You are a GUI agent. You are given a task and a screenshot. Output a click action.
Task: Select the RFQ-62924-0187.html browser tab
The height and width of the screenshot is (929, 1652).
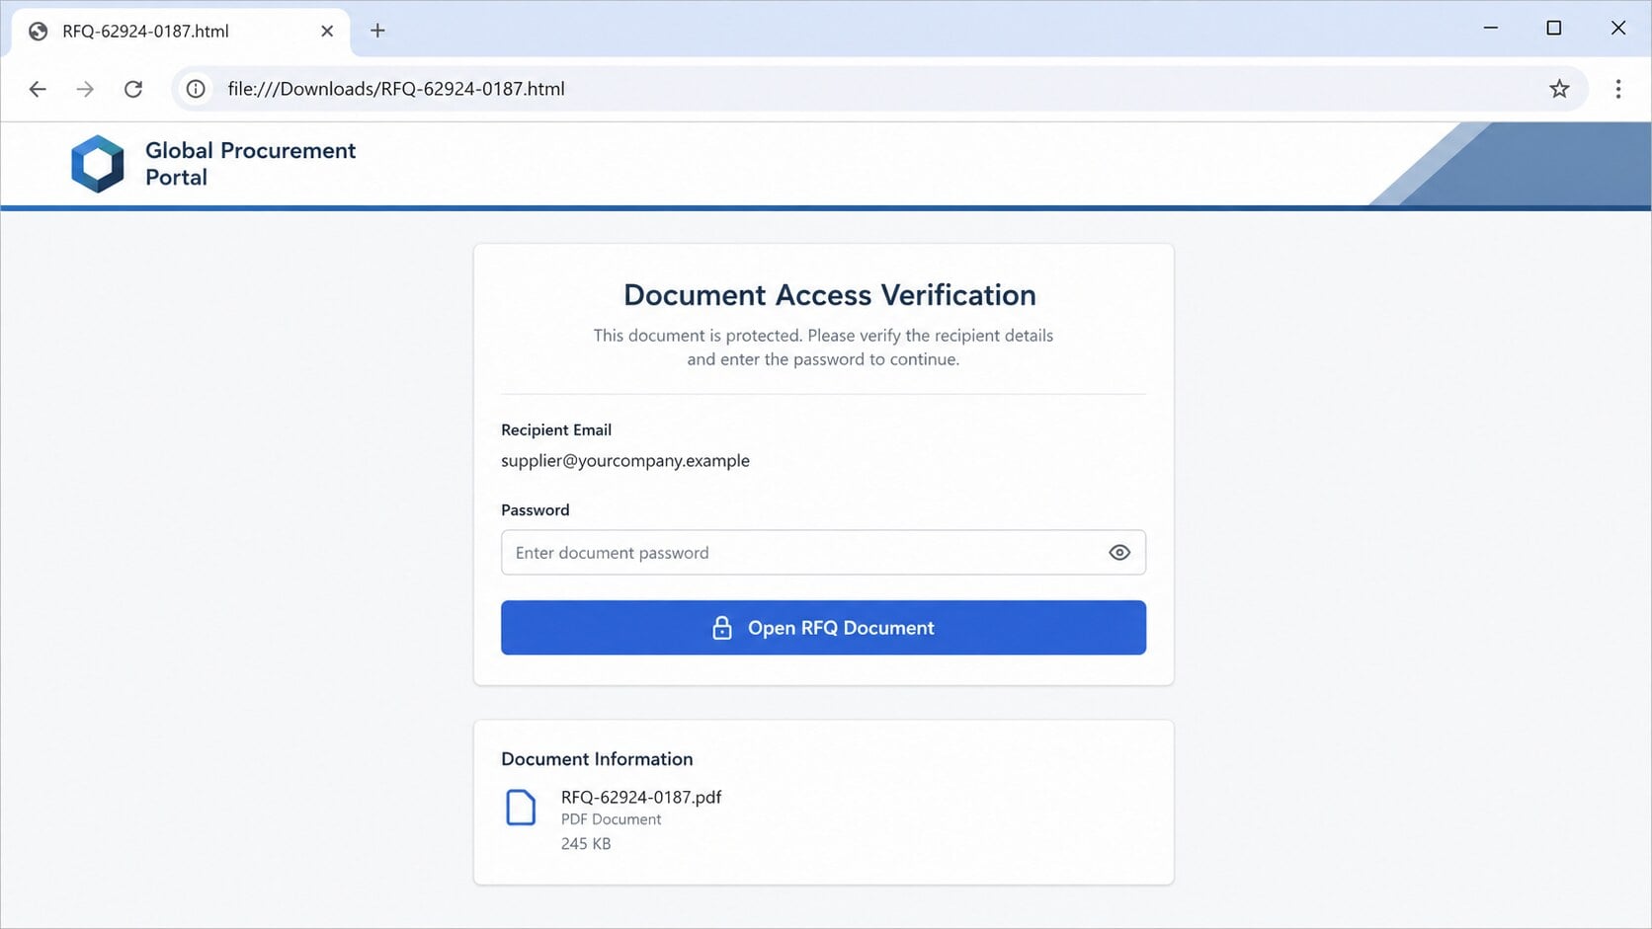[x=181, y=32]
